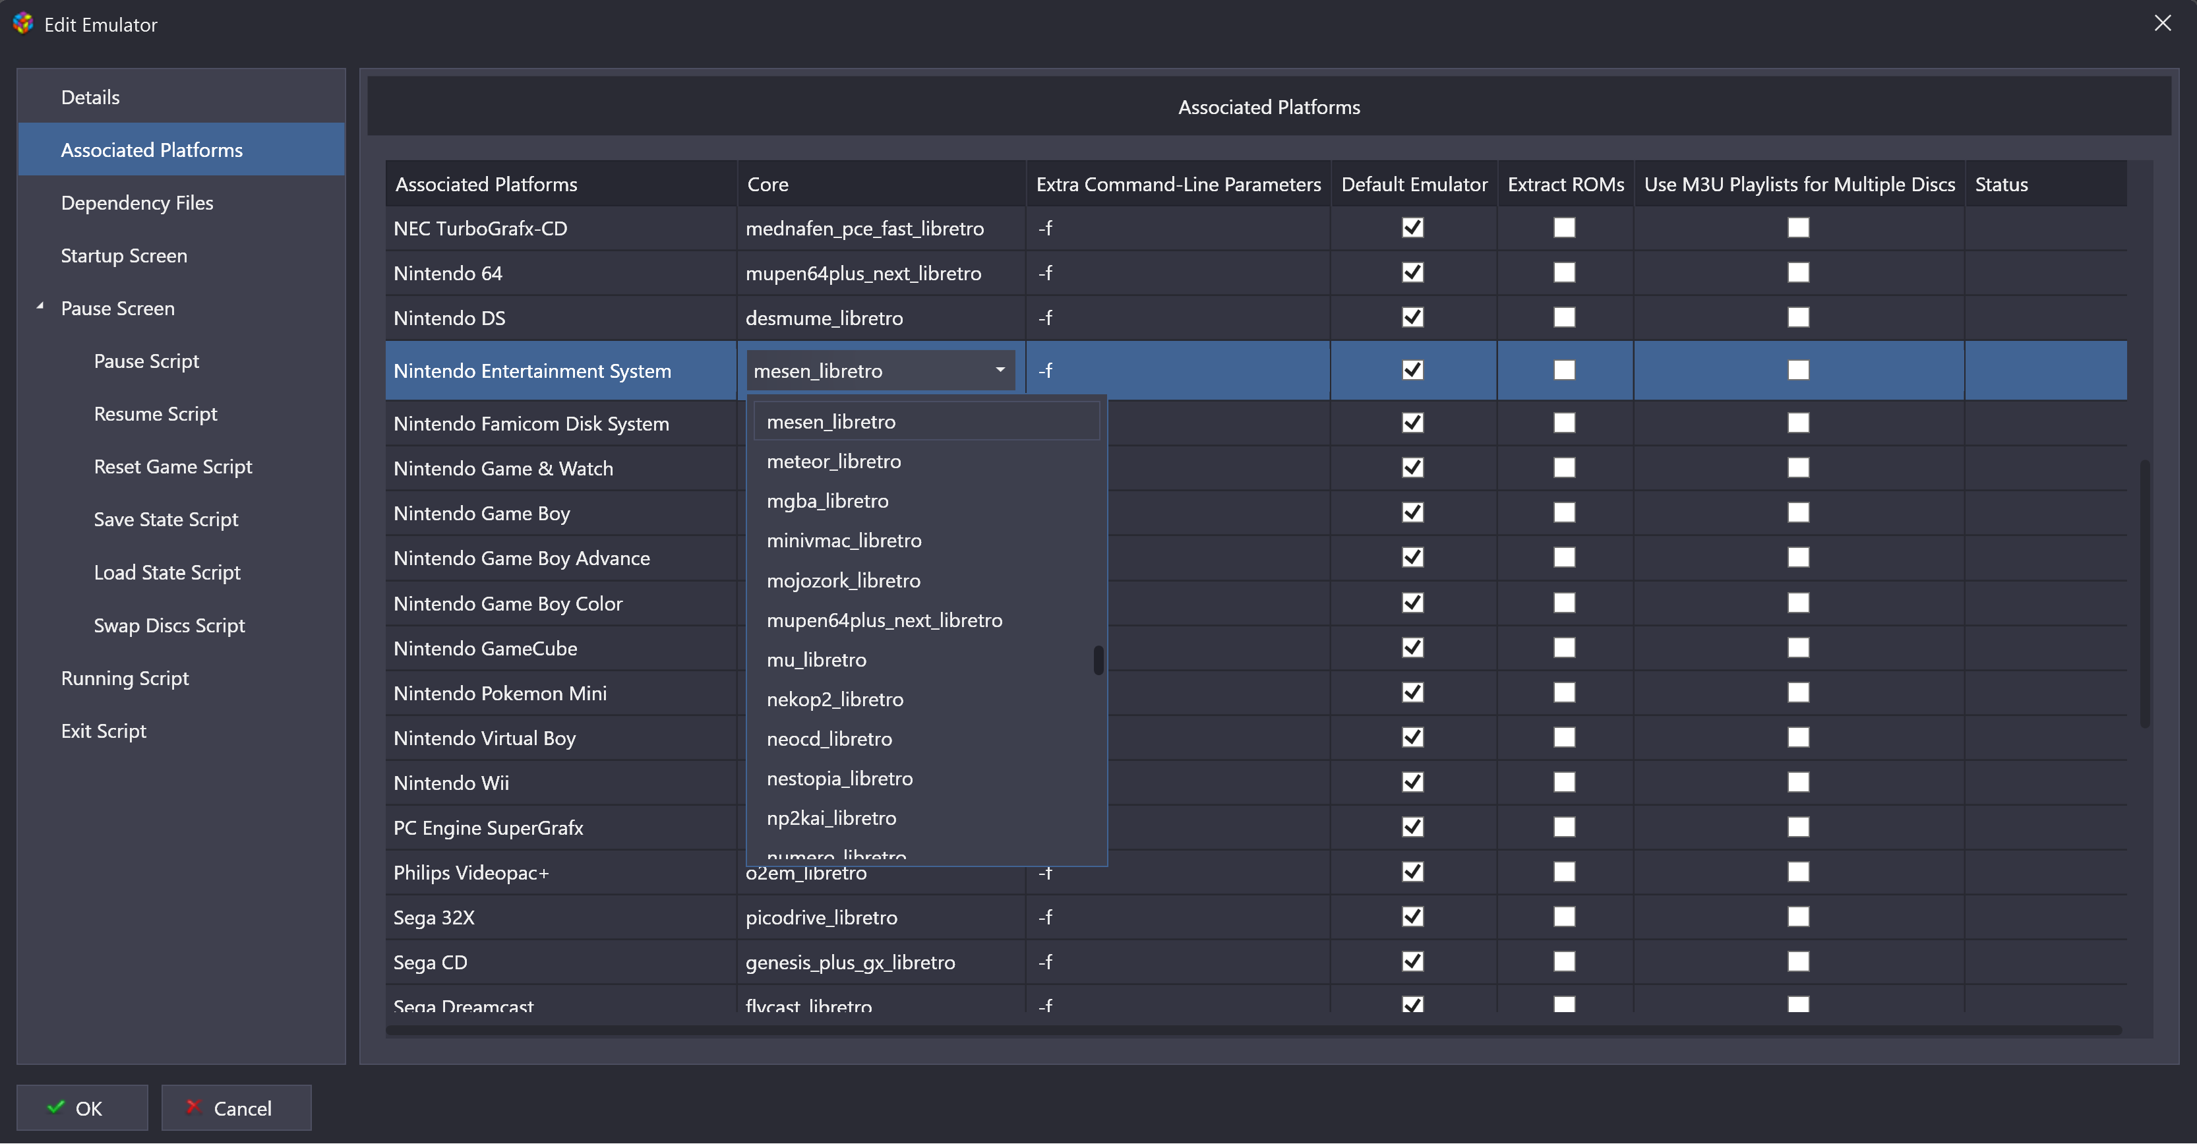This screenshot has width=2197, height=1144.
Task: Choose neocd_libretro from the core list
Action: [x=927, y=738]
